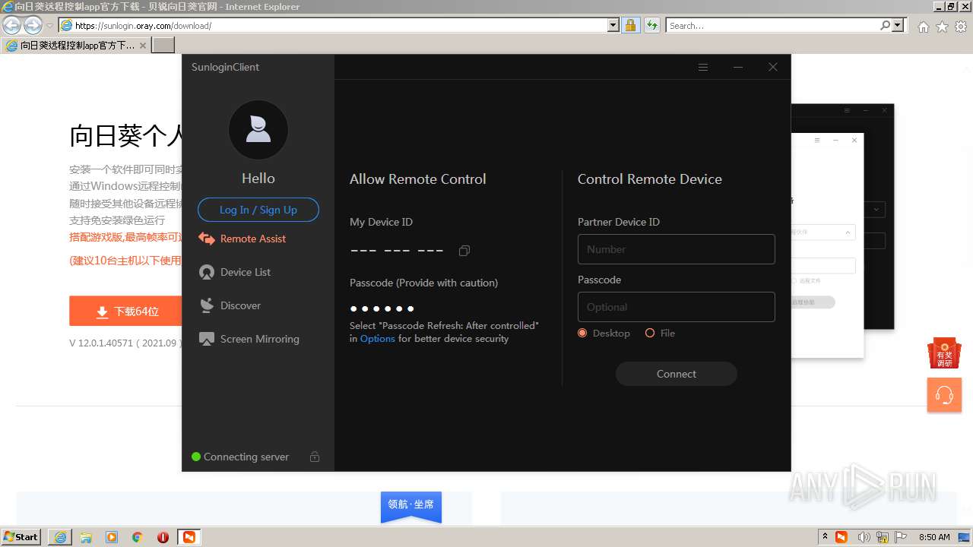Open media player from taskbar

[x=112, y=537]
